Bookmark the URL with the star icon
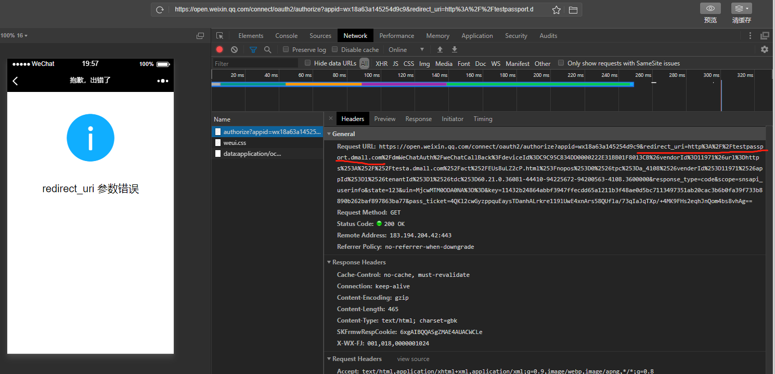The image size is (775, 374). click(556, 10)
